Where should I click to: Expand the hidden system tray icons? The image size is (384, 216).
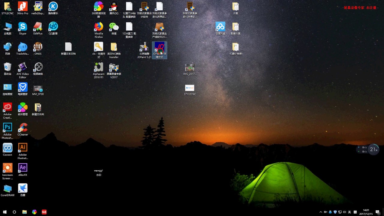321,212
